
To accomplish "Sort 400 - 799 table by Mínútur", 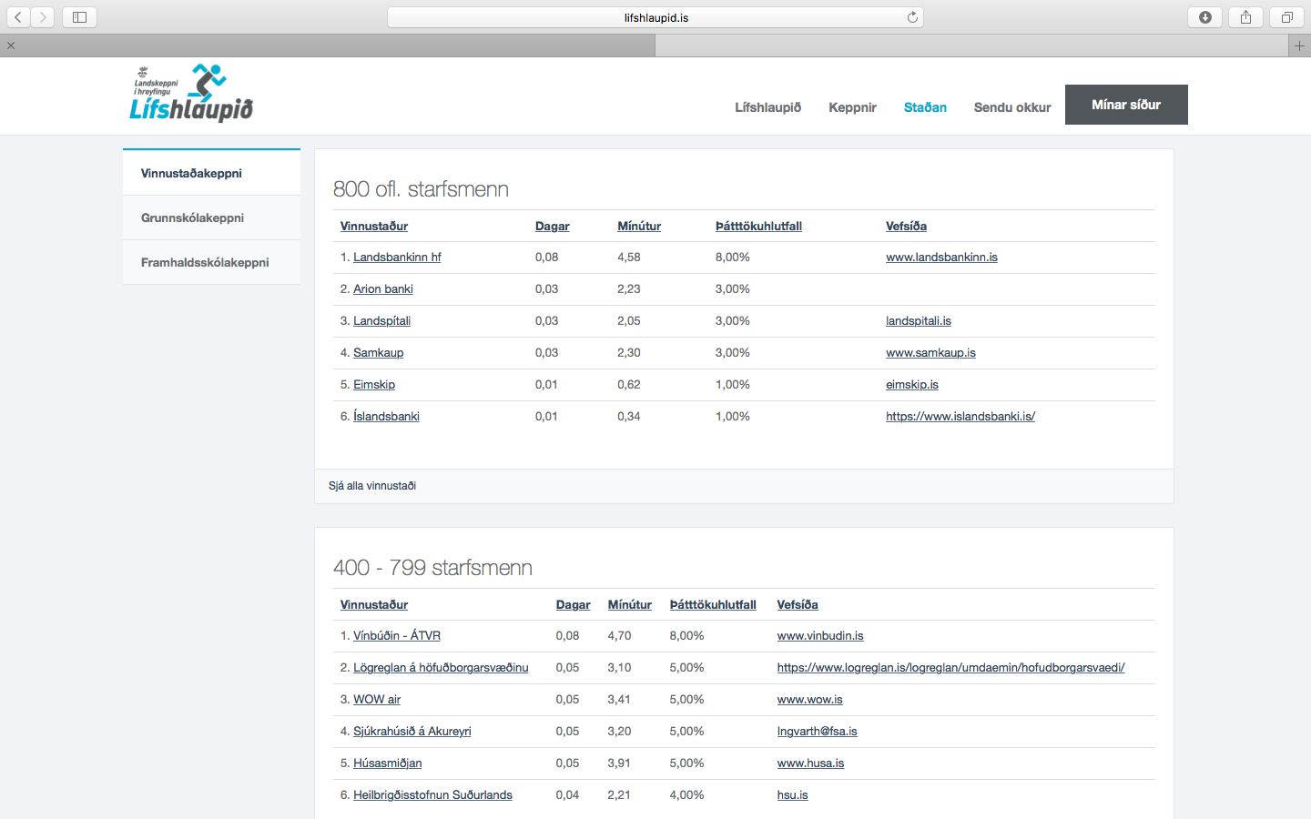I will [630, 604].
